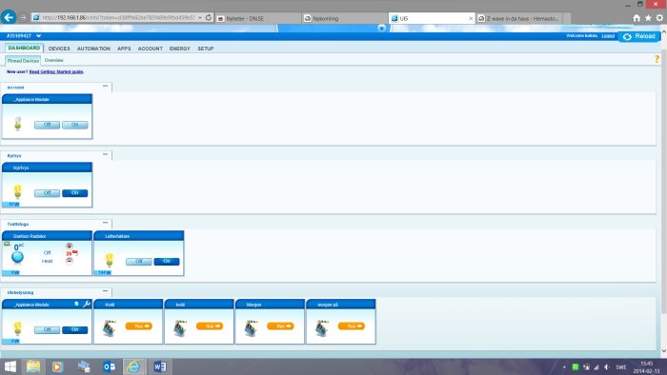Refresh the page using the address bar reload icon
Image resolution: width=667 pixels, height=375 pixels.
(209, 18)
